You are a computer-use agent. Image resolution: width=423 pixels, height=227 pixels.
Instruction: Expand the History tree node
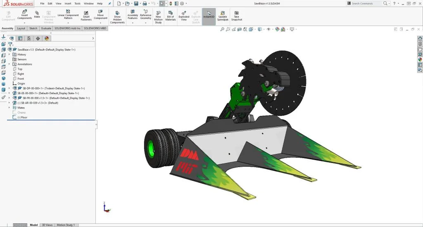click(10, 54)
